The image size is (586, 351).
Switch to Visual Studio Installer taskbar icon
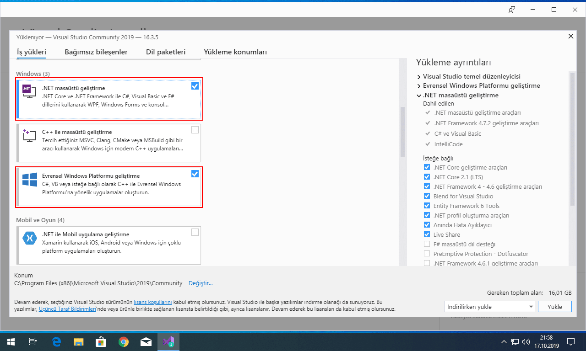coord(168,341)
